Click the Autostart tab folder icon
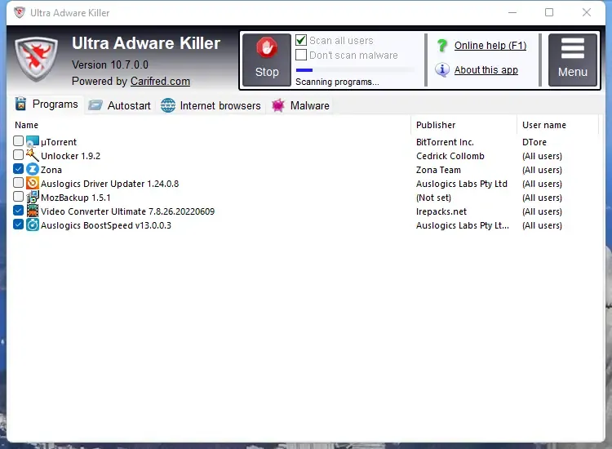The width and height of the screenshot is (612, 449). coord(95,105)
